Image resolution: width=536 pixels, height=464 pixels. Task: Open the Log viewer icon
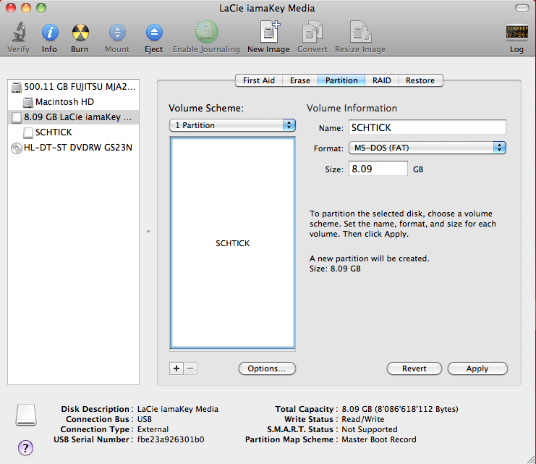[516, 33]
